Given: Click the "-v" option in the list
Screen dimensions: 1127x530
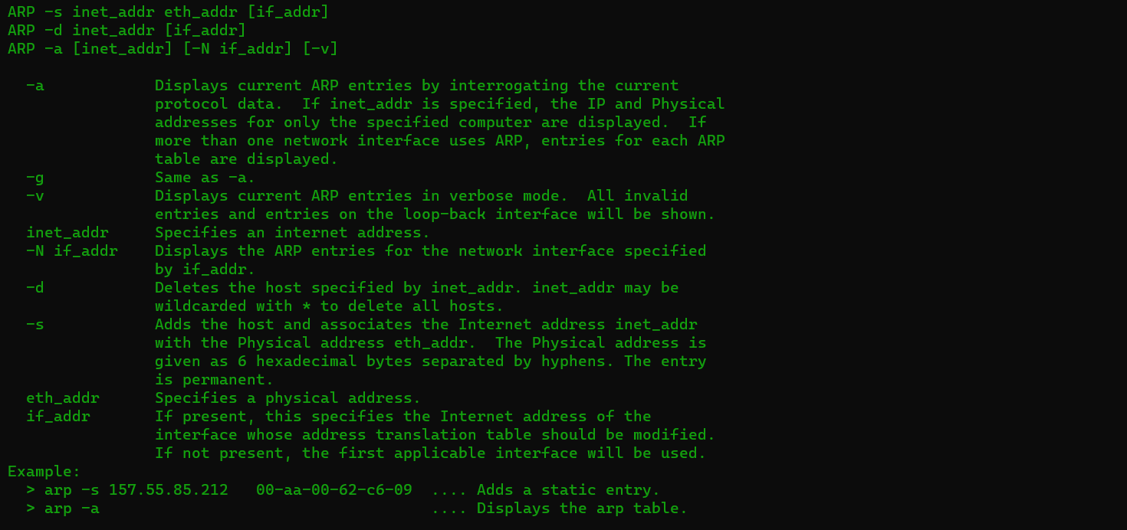Looking at the screenshot, I should 34,195.
